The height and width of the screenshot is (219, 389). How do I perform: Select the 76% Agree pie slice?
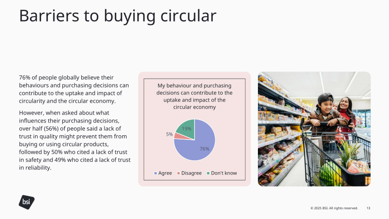point(198,146)
